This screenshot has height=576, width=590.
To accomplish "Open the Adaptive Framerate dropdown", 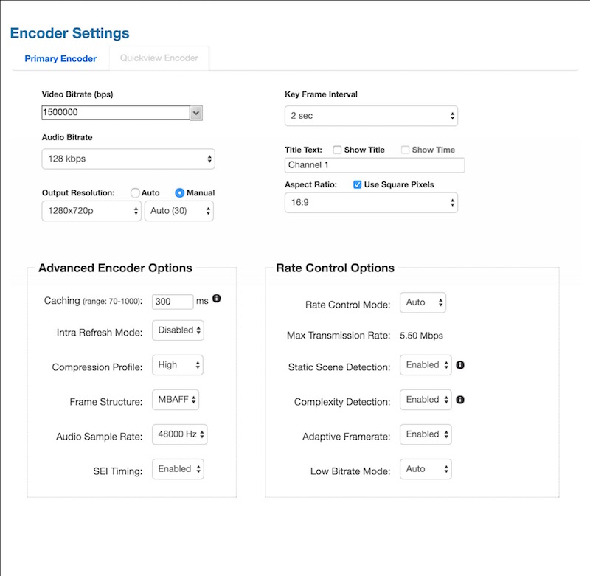I will (426, 434).
